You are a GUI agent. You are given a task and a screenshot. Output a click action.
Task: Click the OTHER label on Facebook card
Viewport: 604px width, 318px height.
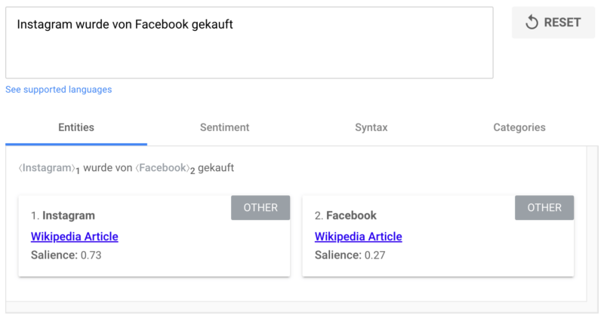click(544, 208)
